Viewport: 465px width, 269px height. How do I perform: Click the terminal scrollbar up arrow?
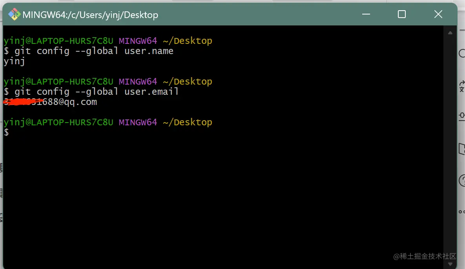coord(450,33)
